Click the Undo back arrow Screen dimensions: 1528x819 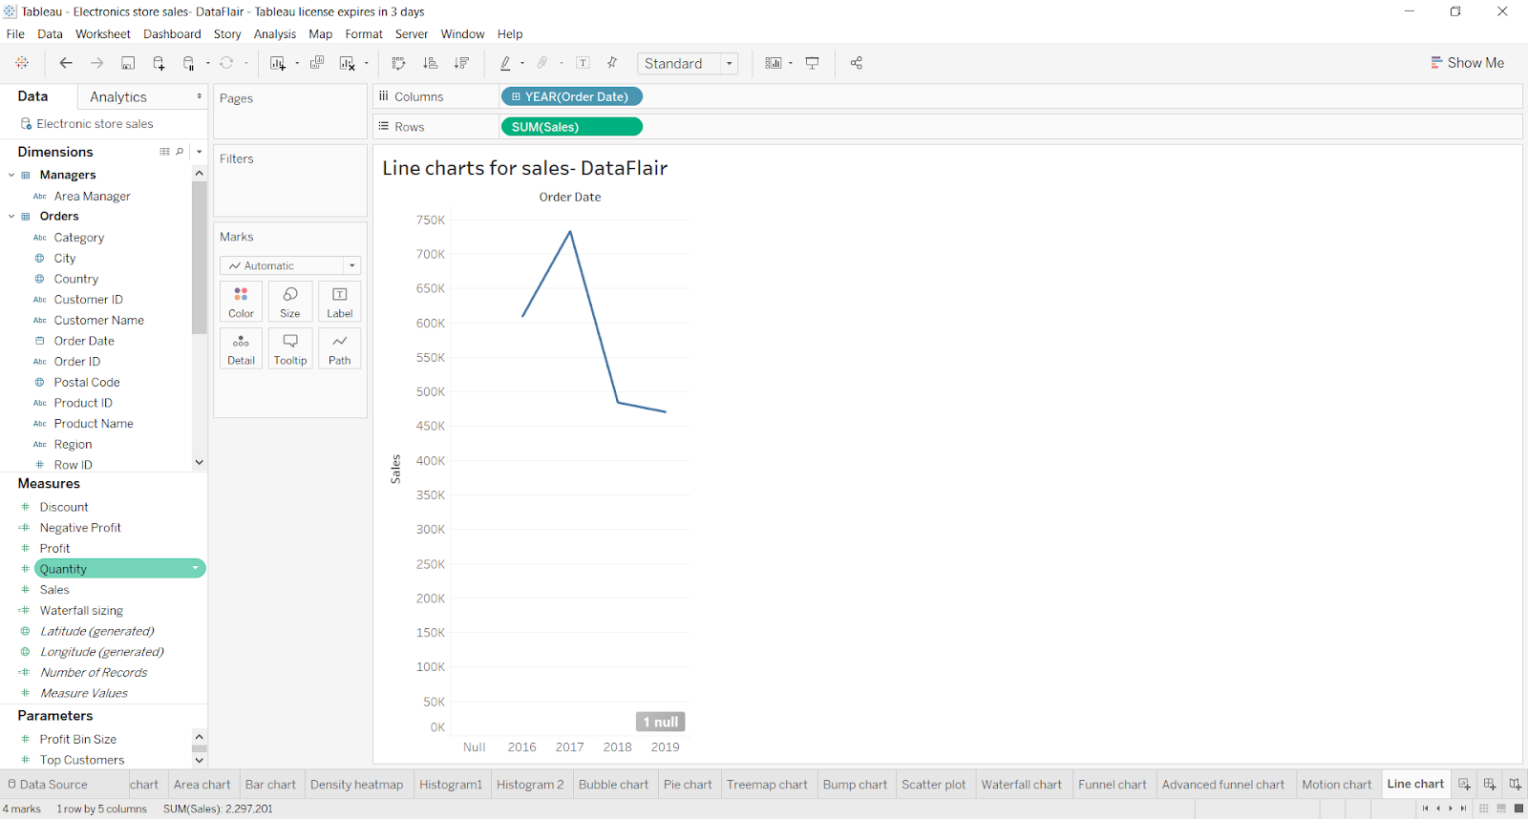66,63
